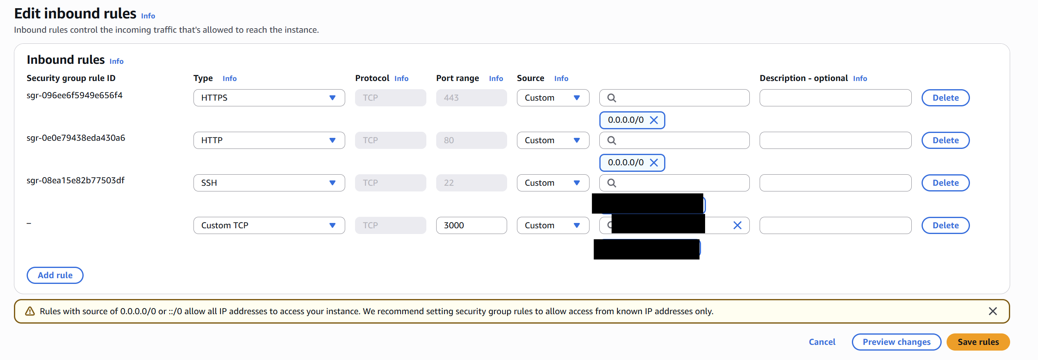Click rule ID sgr-096ee6f5949e656f4
The height and width of the screenshot is (360, 1038).
click(75, 95)
